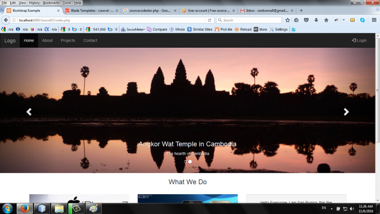
Task: Open More in the SEO toolbar
Action: (260, 29)
